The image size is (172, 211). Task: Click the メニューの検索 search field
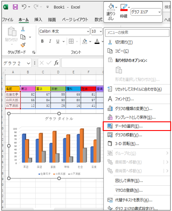tap(137, 33)
